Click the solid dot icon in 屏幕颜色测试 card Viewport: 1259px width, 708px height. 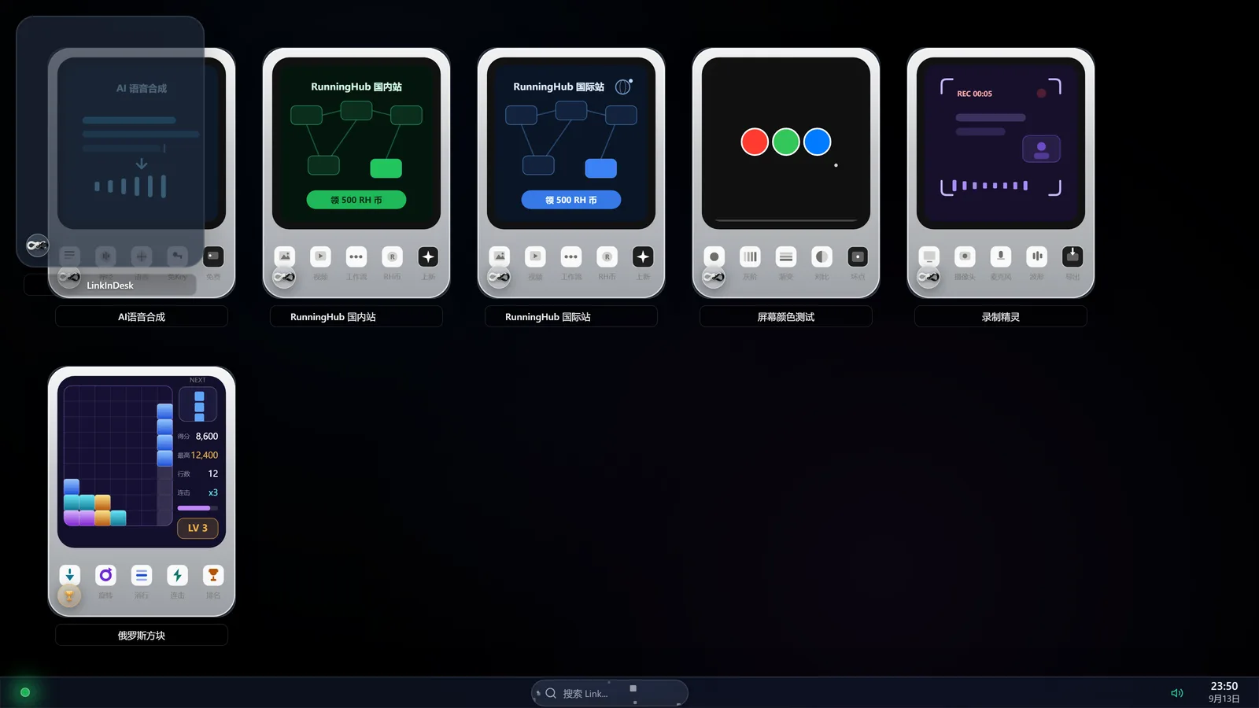pyautogui.click(x=714, y=256)
